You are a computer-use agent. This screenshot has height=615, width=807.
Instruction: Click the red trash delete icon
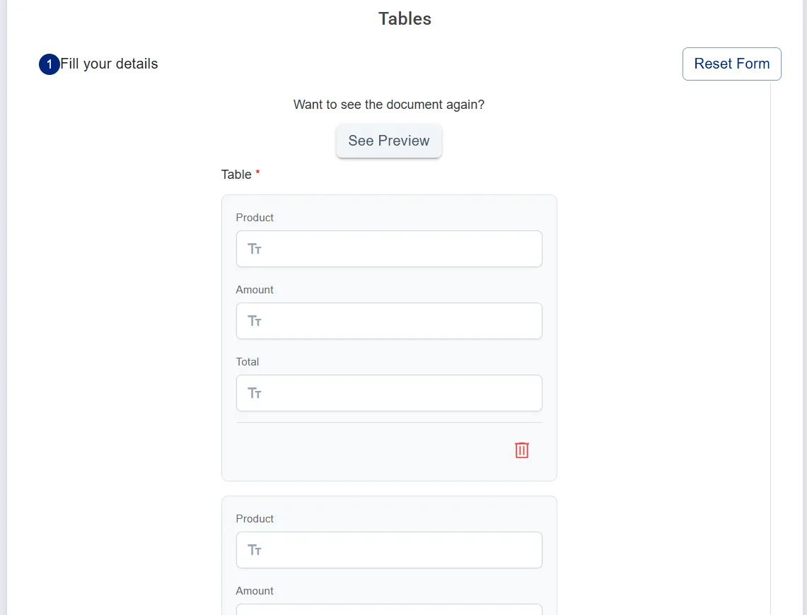point(522,450)
